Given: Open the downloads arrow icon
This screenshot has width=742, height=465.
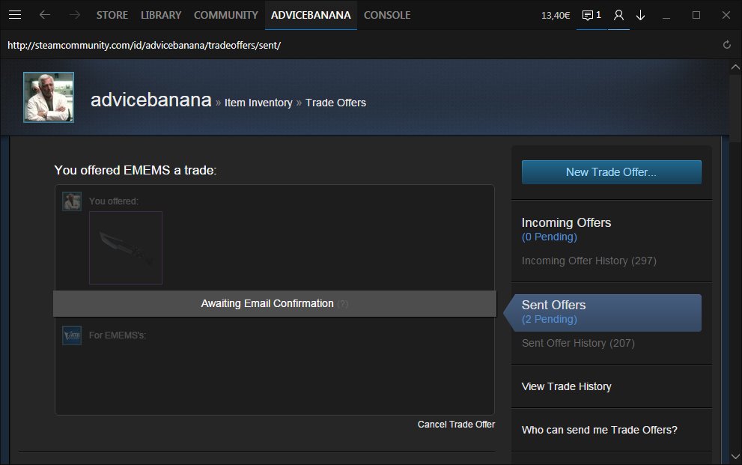Looking at the screenshot, I should (641, 15).
